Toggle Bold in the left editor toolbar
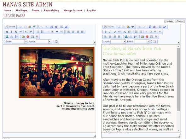 [x=7, y=32]
